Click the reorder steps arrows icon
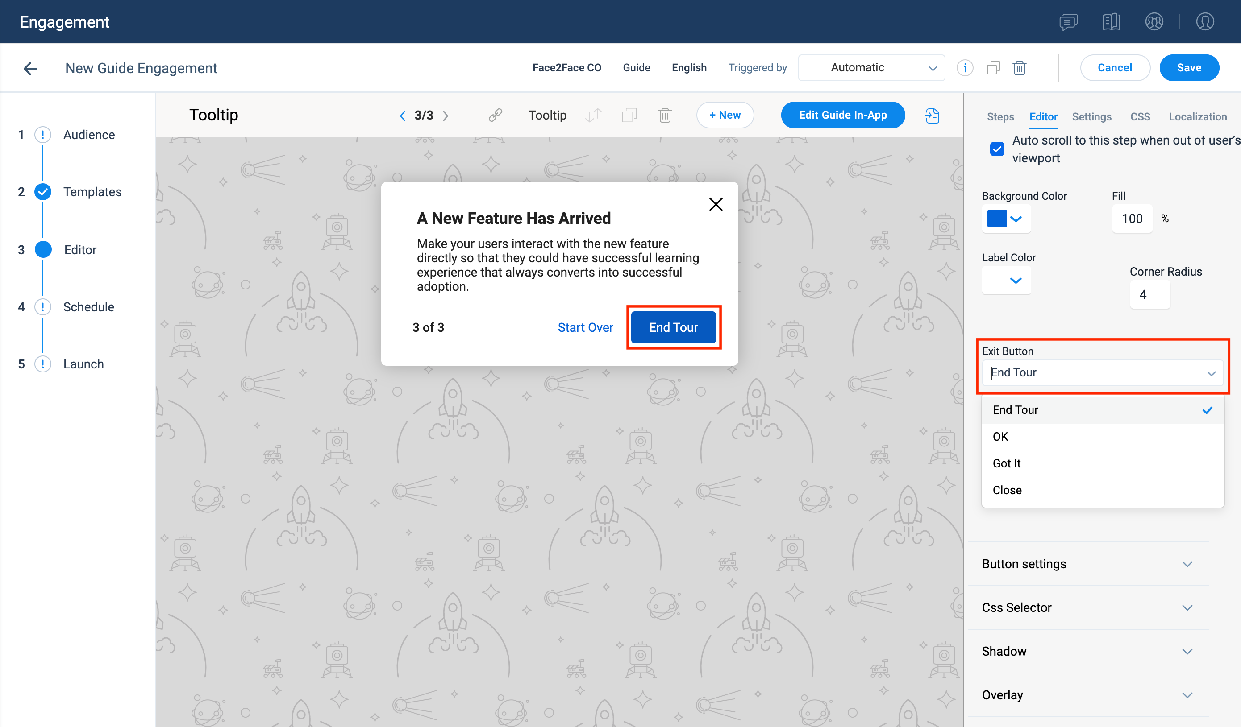The height and width of the screenshot is (727, 1241). 593,115
